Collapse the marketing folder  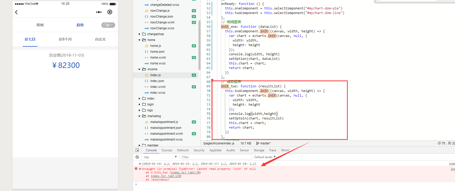click(x=139, y=116)
